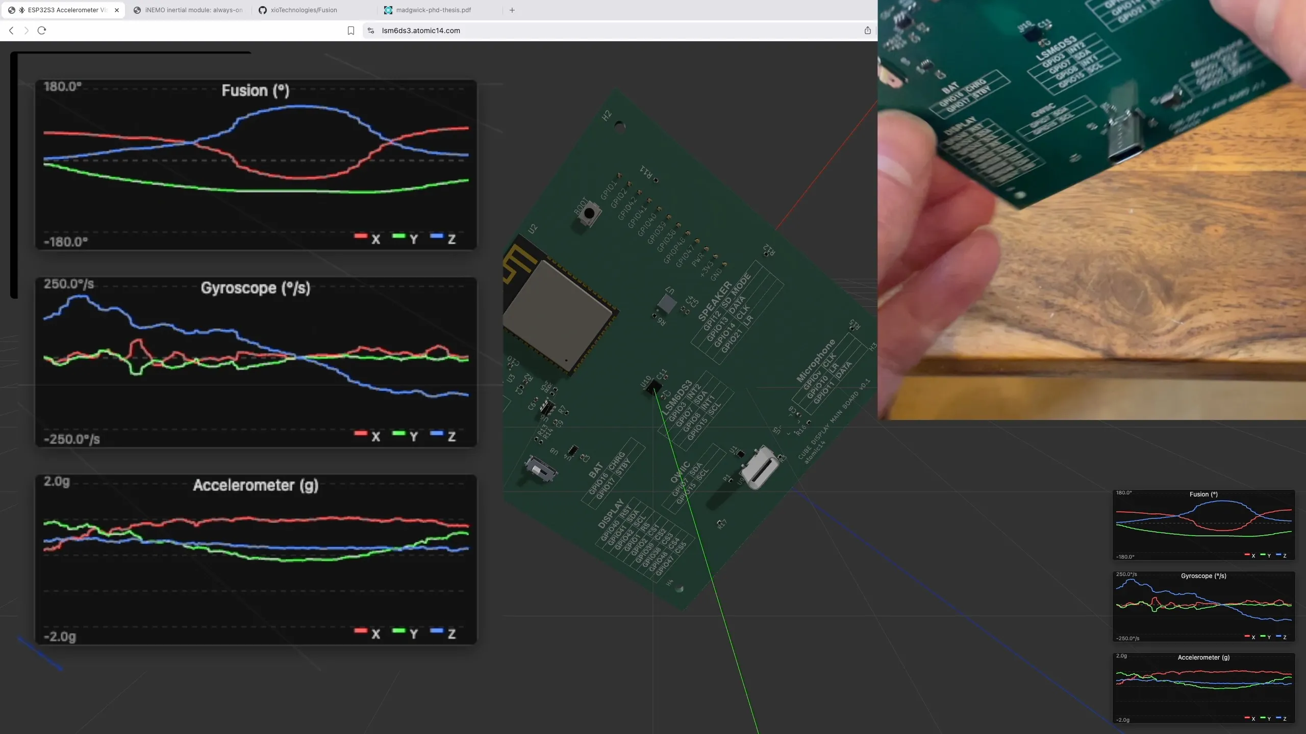Reload the current page
This screenshot has width=1306, height=734.
coord(41,31)
